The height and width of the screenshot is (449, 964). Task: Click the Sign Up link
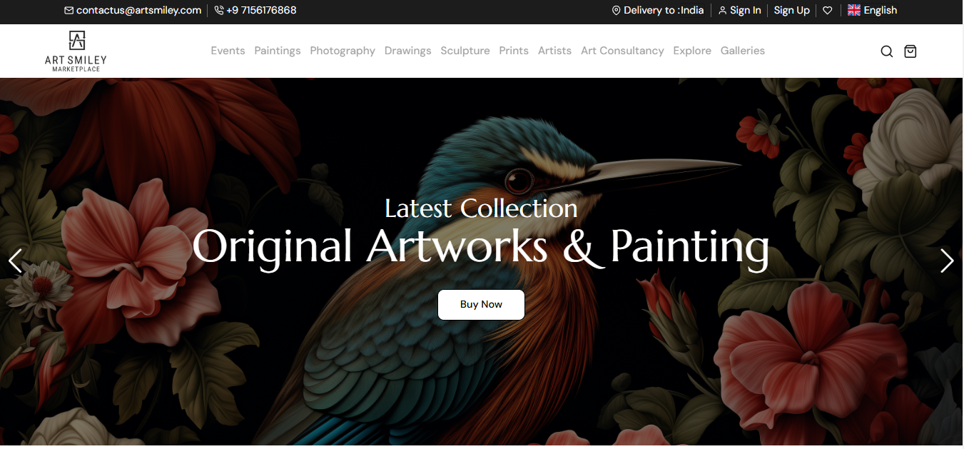pyautogui.click(x=792, y=11)
